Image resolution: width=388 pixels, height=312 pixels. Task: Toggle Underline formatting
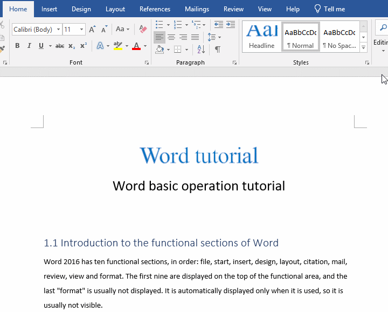pos(41,46)
